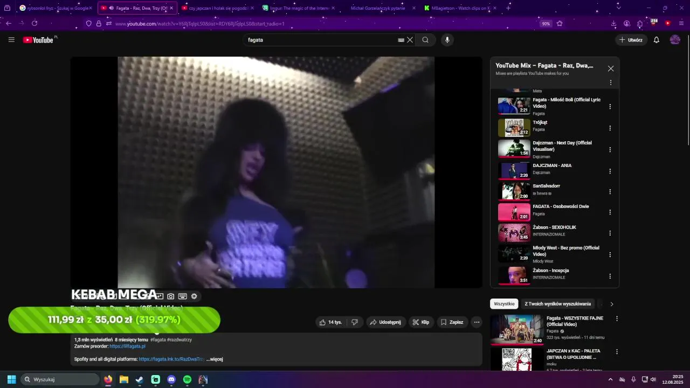Open the browser downloads arrow
The height and width of the screenshot is (388, 690).
[613, 24]
